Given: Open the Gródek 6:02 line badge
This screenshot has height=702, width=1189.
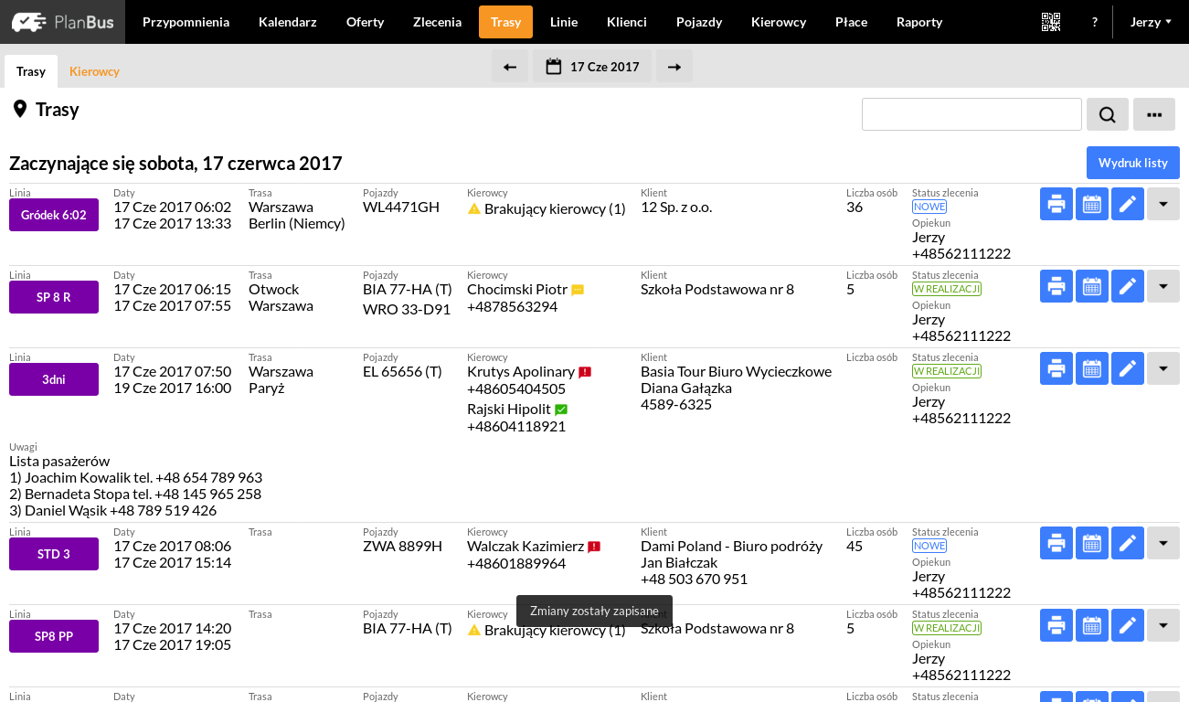Looking at the screenshot, I should tap(54, 215).
